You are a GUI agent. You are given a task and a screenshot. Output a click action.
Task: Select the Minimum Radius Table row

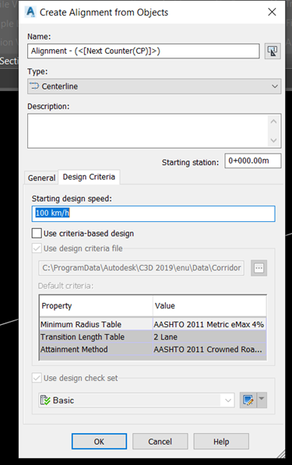[153, 325]
